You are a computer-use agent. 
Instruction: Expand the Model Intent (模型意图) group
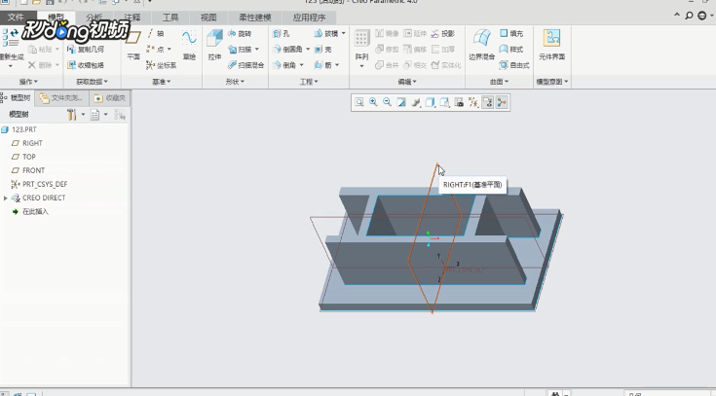tap(552, 82)
